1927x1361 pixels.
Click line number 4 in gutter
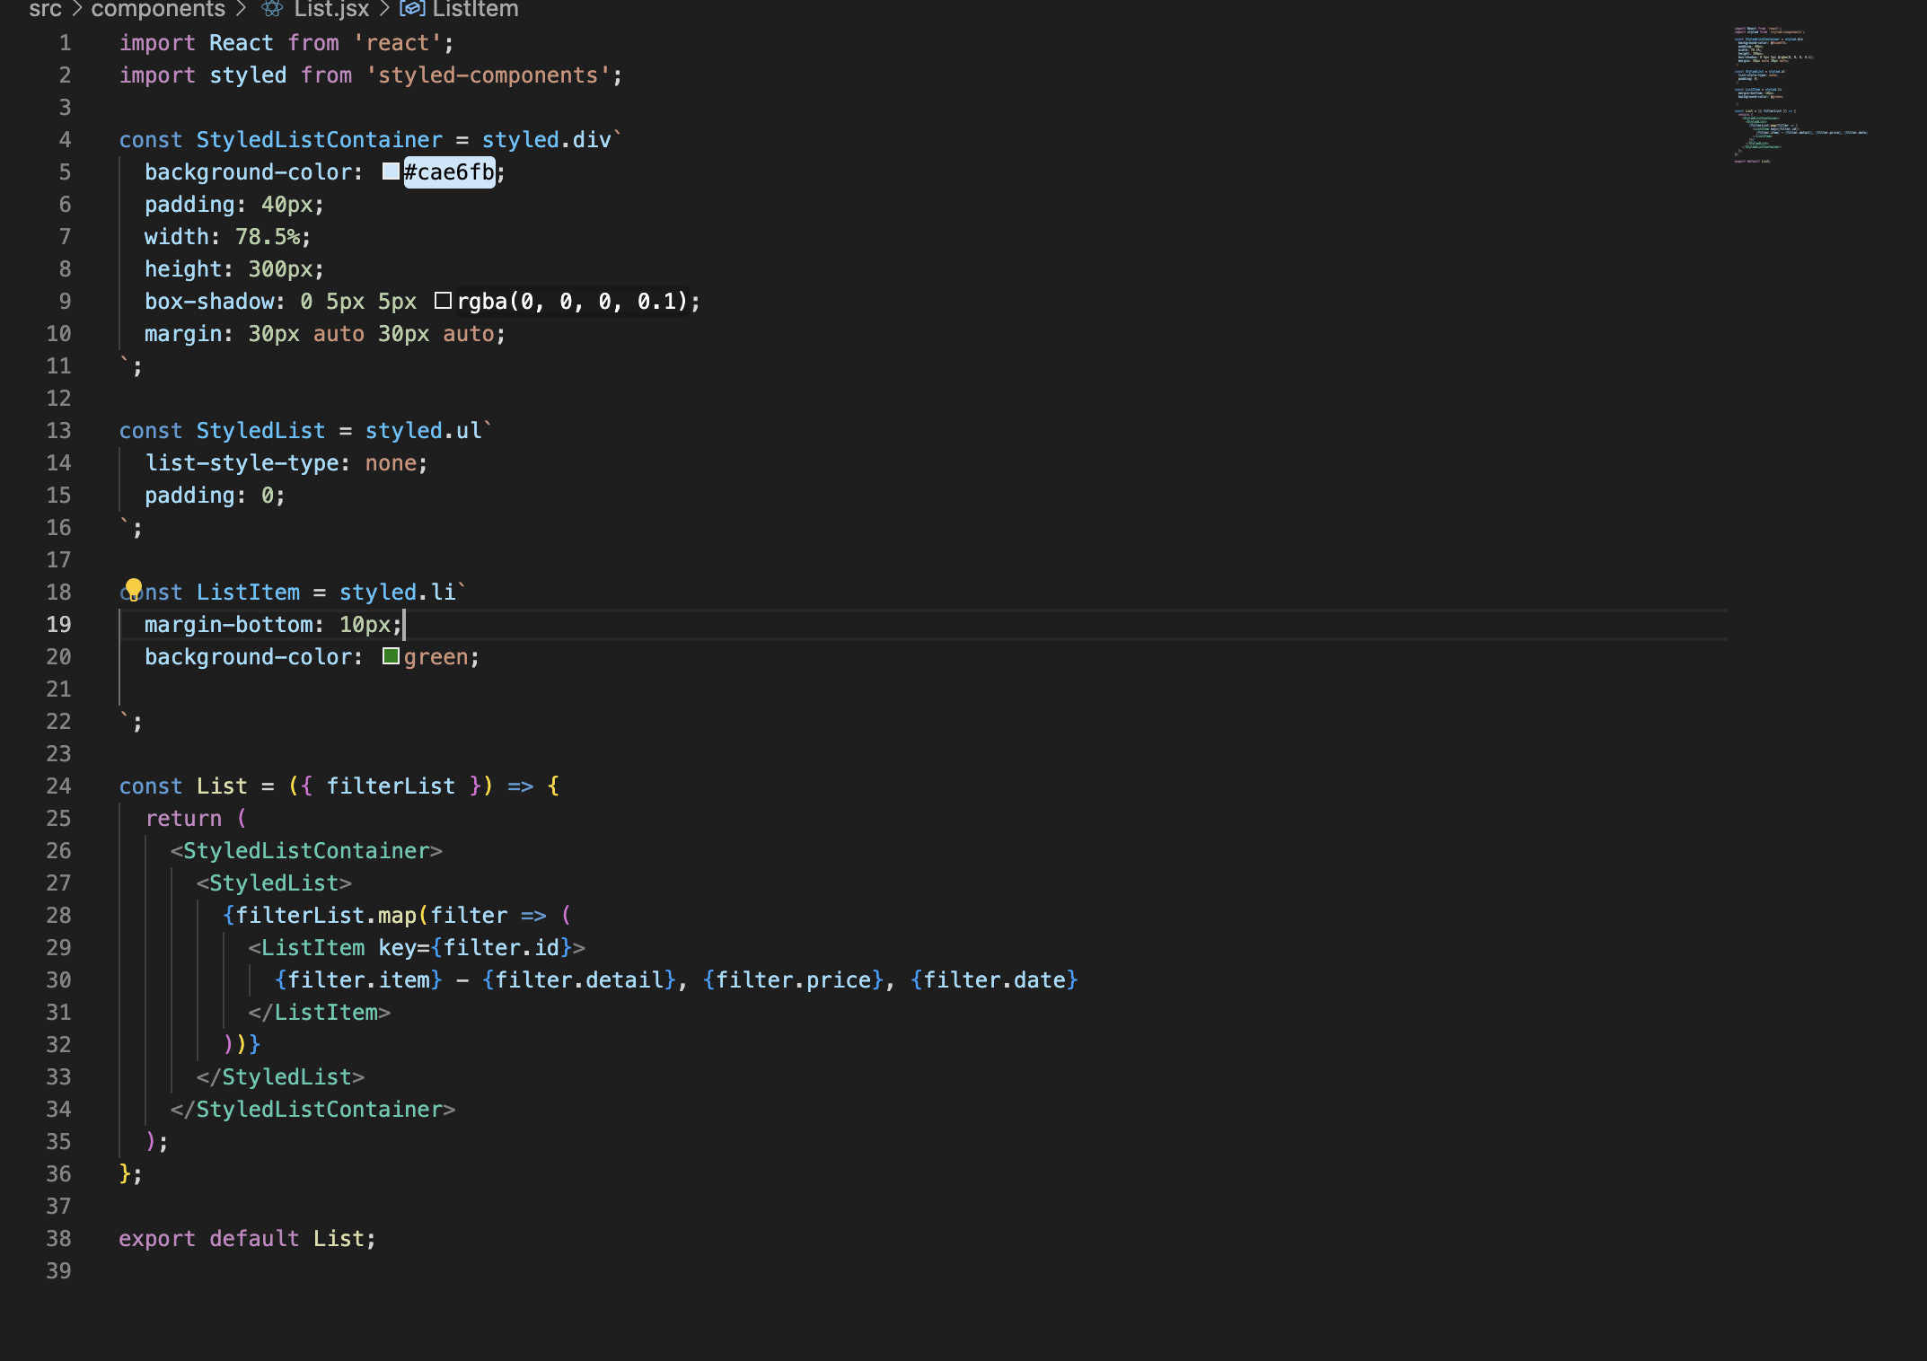tap(65, 140)
